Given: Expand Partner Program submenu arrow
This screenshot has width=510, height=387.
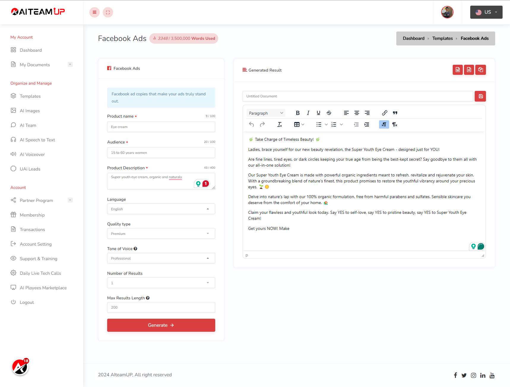Looking at the screenshot, I should coord(70,200).
